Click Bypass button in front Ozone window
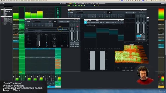This screenshot has width=166, height=93. tap(72, 43)
